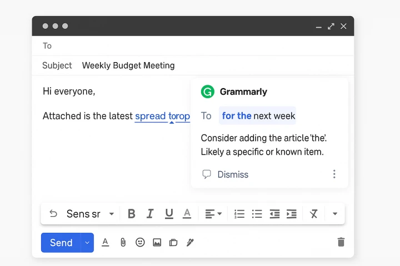Open the text alignment dropdown
Viewport: 400px width, 266px height.
coord(213,214)
